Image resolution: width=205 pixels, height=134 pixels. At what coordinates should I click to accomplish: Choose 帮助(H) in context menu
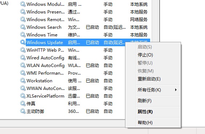coord(145,123)
